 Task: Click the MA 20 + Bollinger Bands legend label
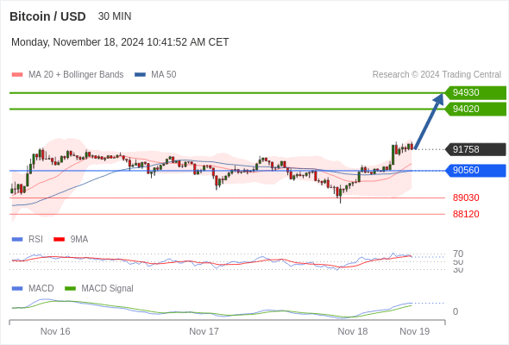point(76,75)
